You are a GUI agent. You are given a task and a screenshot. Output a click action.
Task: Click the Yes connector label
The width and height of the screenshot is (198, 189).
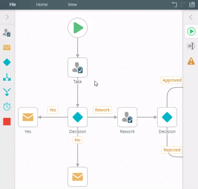tap(53, 110)
